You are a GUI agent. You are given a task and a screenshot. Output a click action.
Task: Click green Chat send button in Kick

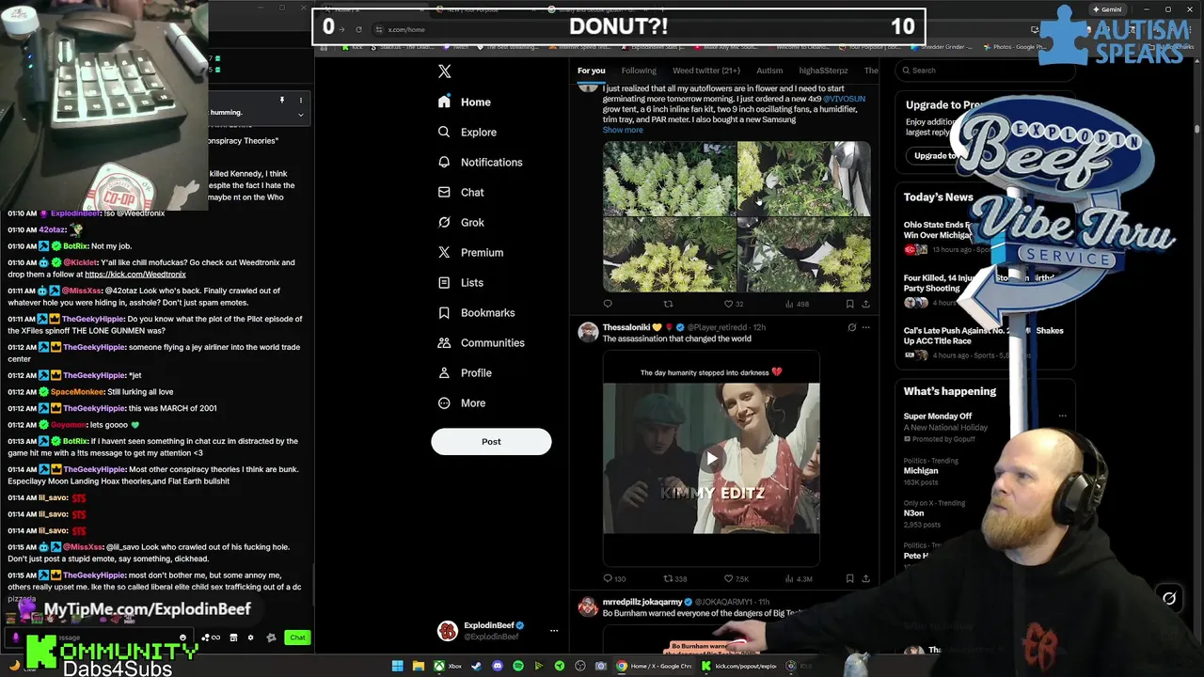pyautogui.click(x=297, y=638)
